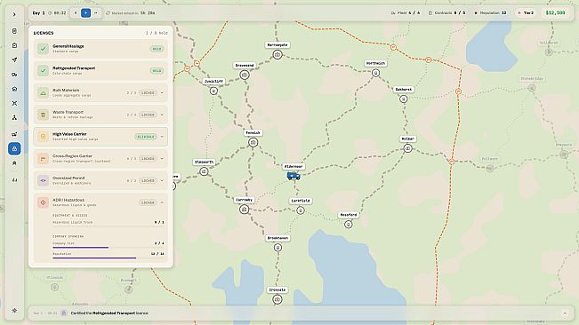The image size is (579, 325).
Task: Click the ELIGIBLE badge on High Value Carrier
Action: click(x=146, y=137)
